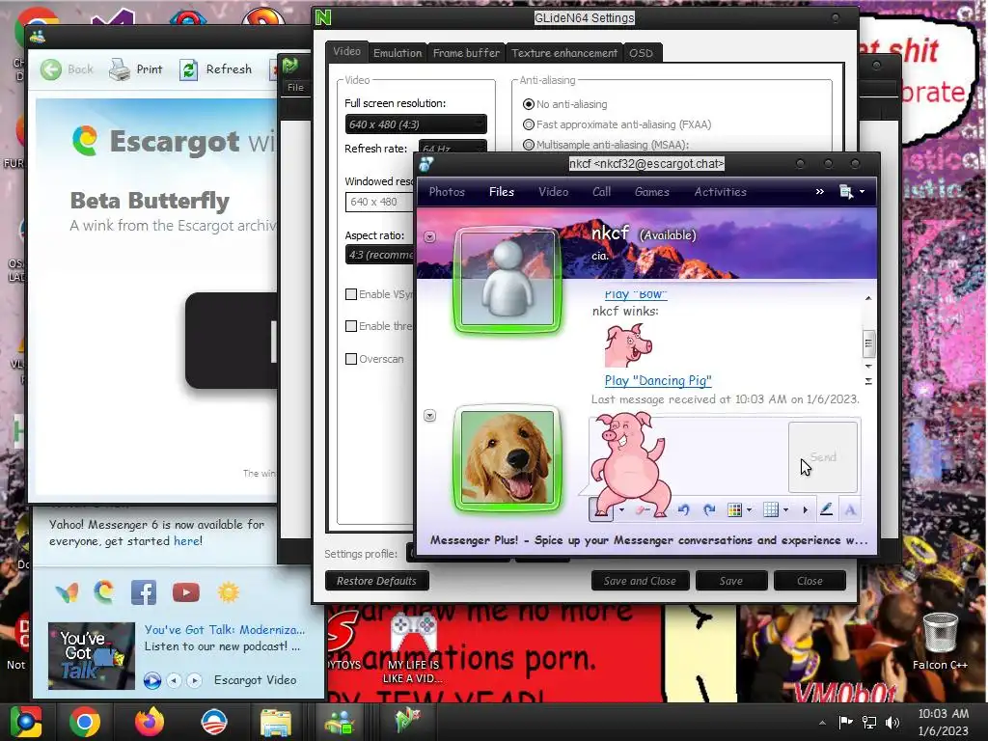This screenshot has width=988, height=741.
Task: Open the butterfly MSN icon in Messenger panel
Action: 67,592
